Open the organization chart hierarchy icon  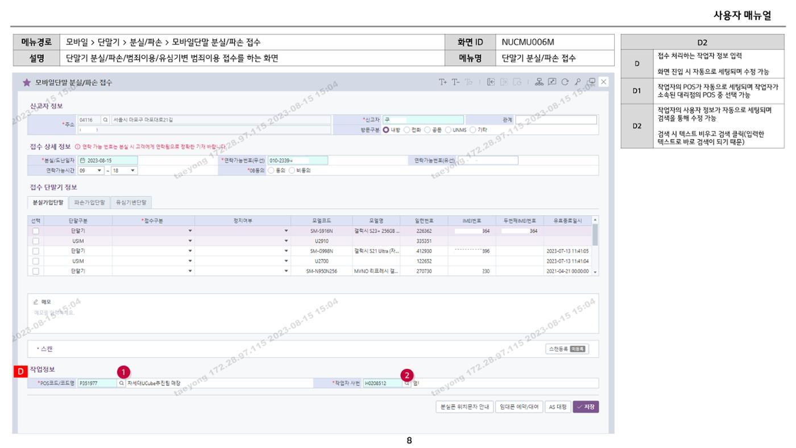click(x=540, y=82)
